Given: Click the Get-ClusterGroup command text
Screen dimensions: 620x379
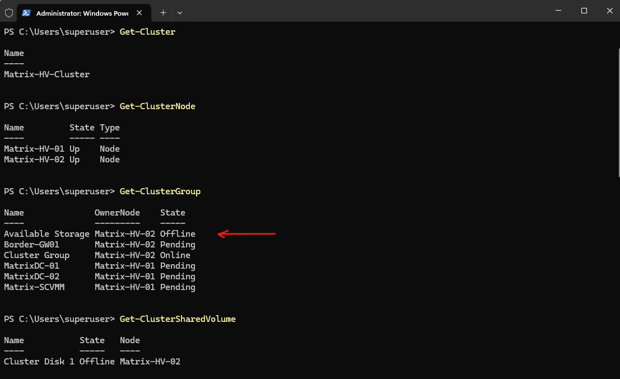Looking at the screenshot, I should pos(160,191).
